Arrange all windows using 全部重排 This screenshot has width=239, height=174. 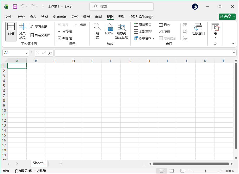(142, 31)
